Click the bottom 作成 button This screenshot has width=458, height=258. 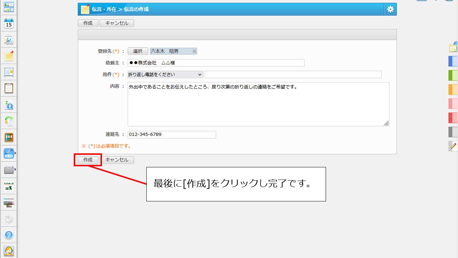tap(88, 160)
